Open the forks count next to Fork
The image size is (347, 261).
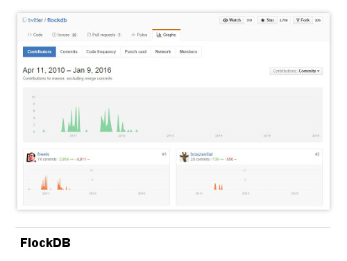[318, 20]
